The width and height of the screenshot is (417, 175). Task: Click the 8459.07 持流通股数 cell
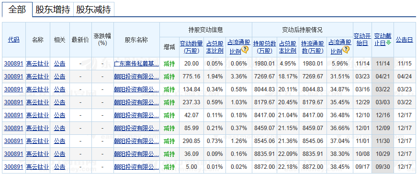[313, 128]
